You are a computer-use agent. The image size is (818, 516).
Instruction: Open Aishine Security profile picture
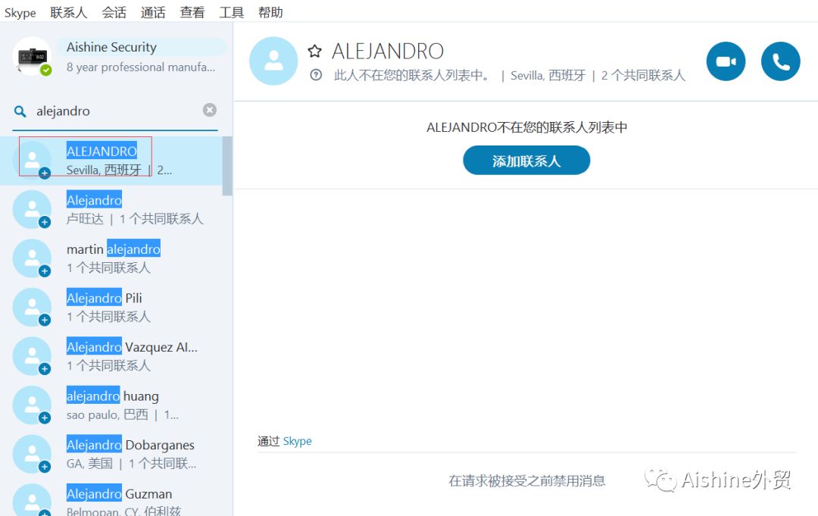(32, 56)
